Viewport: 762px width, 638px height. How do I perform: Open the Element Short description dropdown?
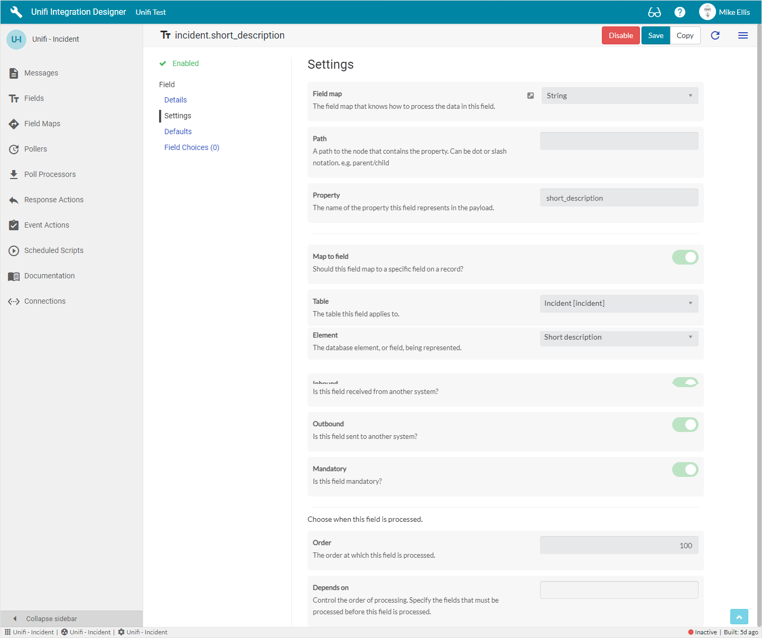coord(619,337)
